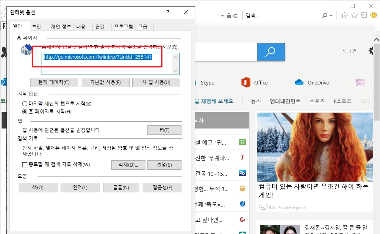
Task: Open 글꼴(N) button
Action: [121, 188]
